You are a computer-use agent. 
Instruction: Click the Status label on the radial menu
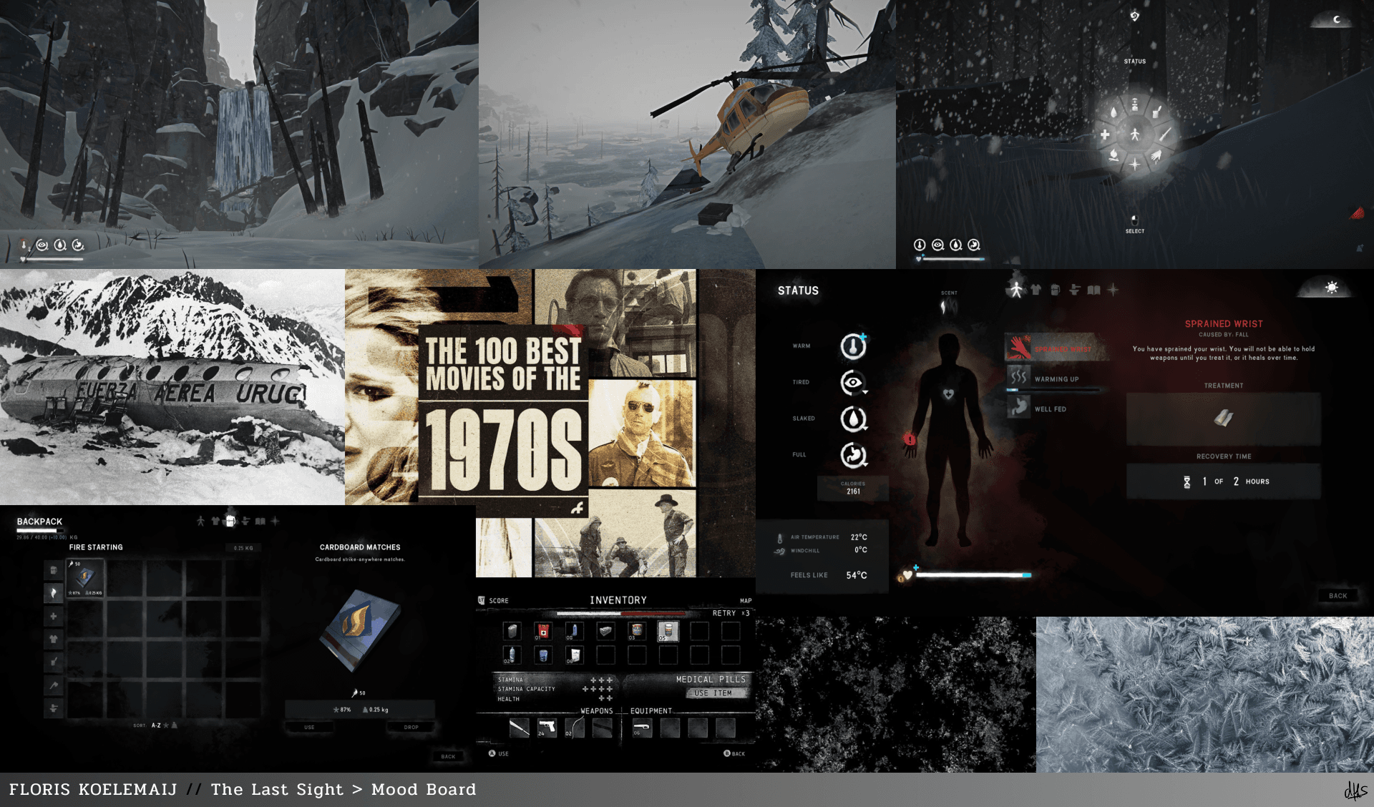pos(1135,62)
